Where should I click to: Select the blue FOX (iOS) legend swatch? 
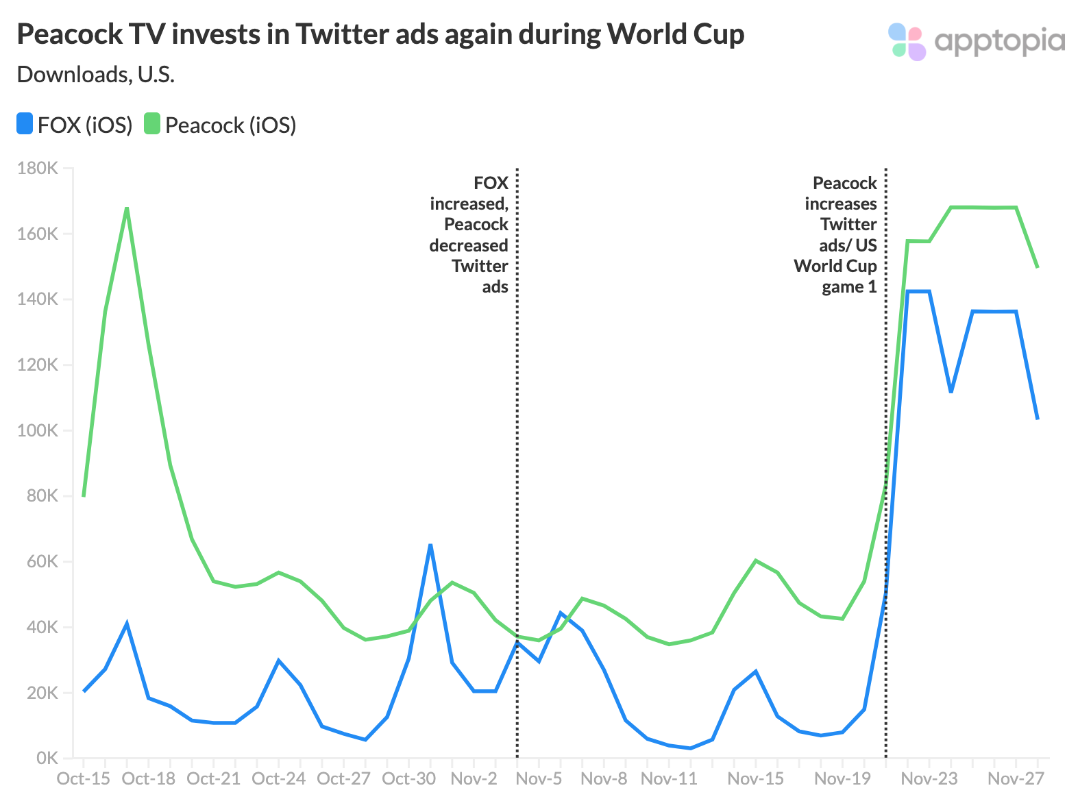pos(25,124)
